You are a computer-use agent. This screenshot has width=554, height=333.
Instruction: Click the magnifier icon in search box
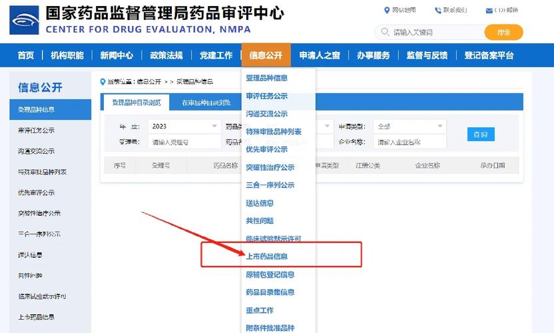(x=385, y=32)
